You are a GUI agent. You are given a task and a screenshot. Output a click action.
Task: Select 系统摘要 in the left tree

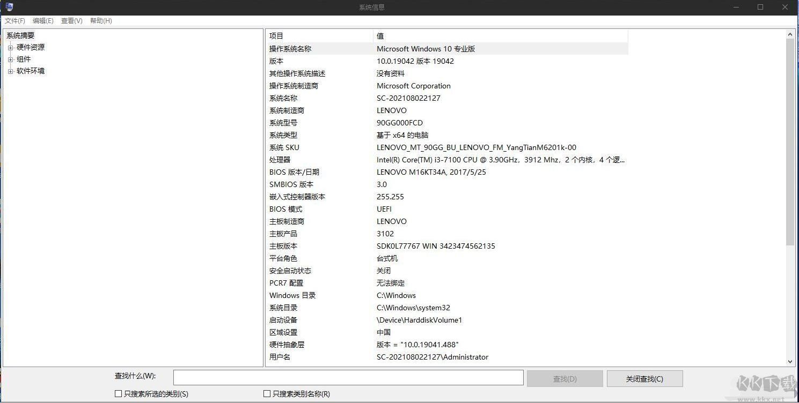point(21,35)
